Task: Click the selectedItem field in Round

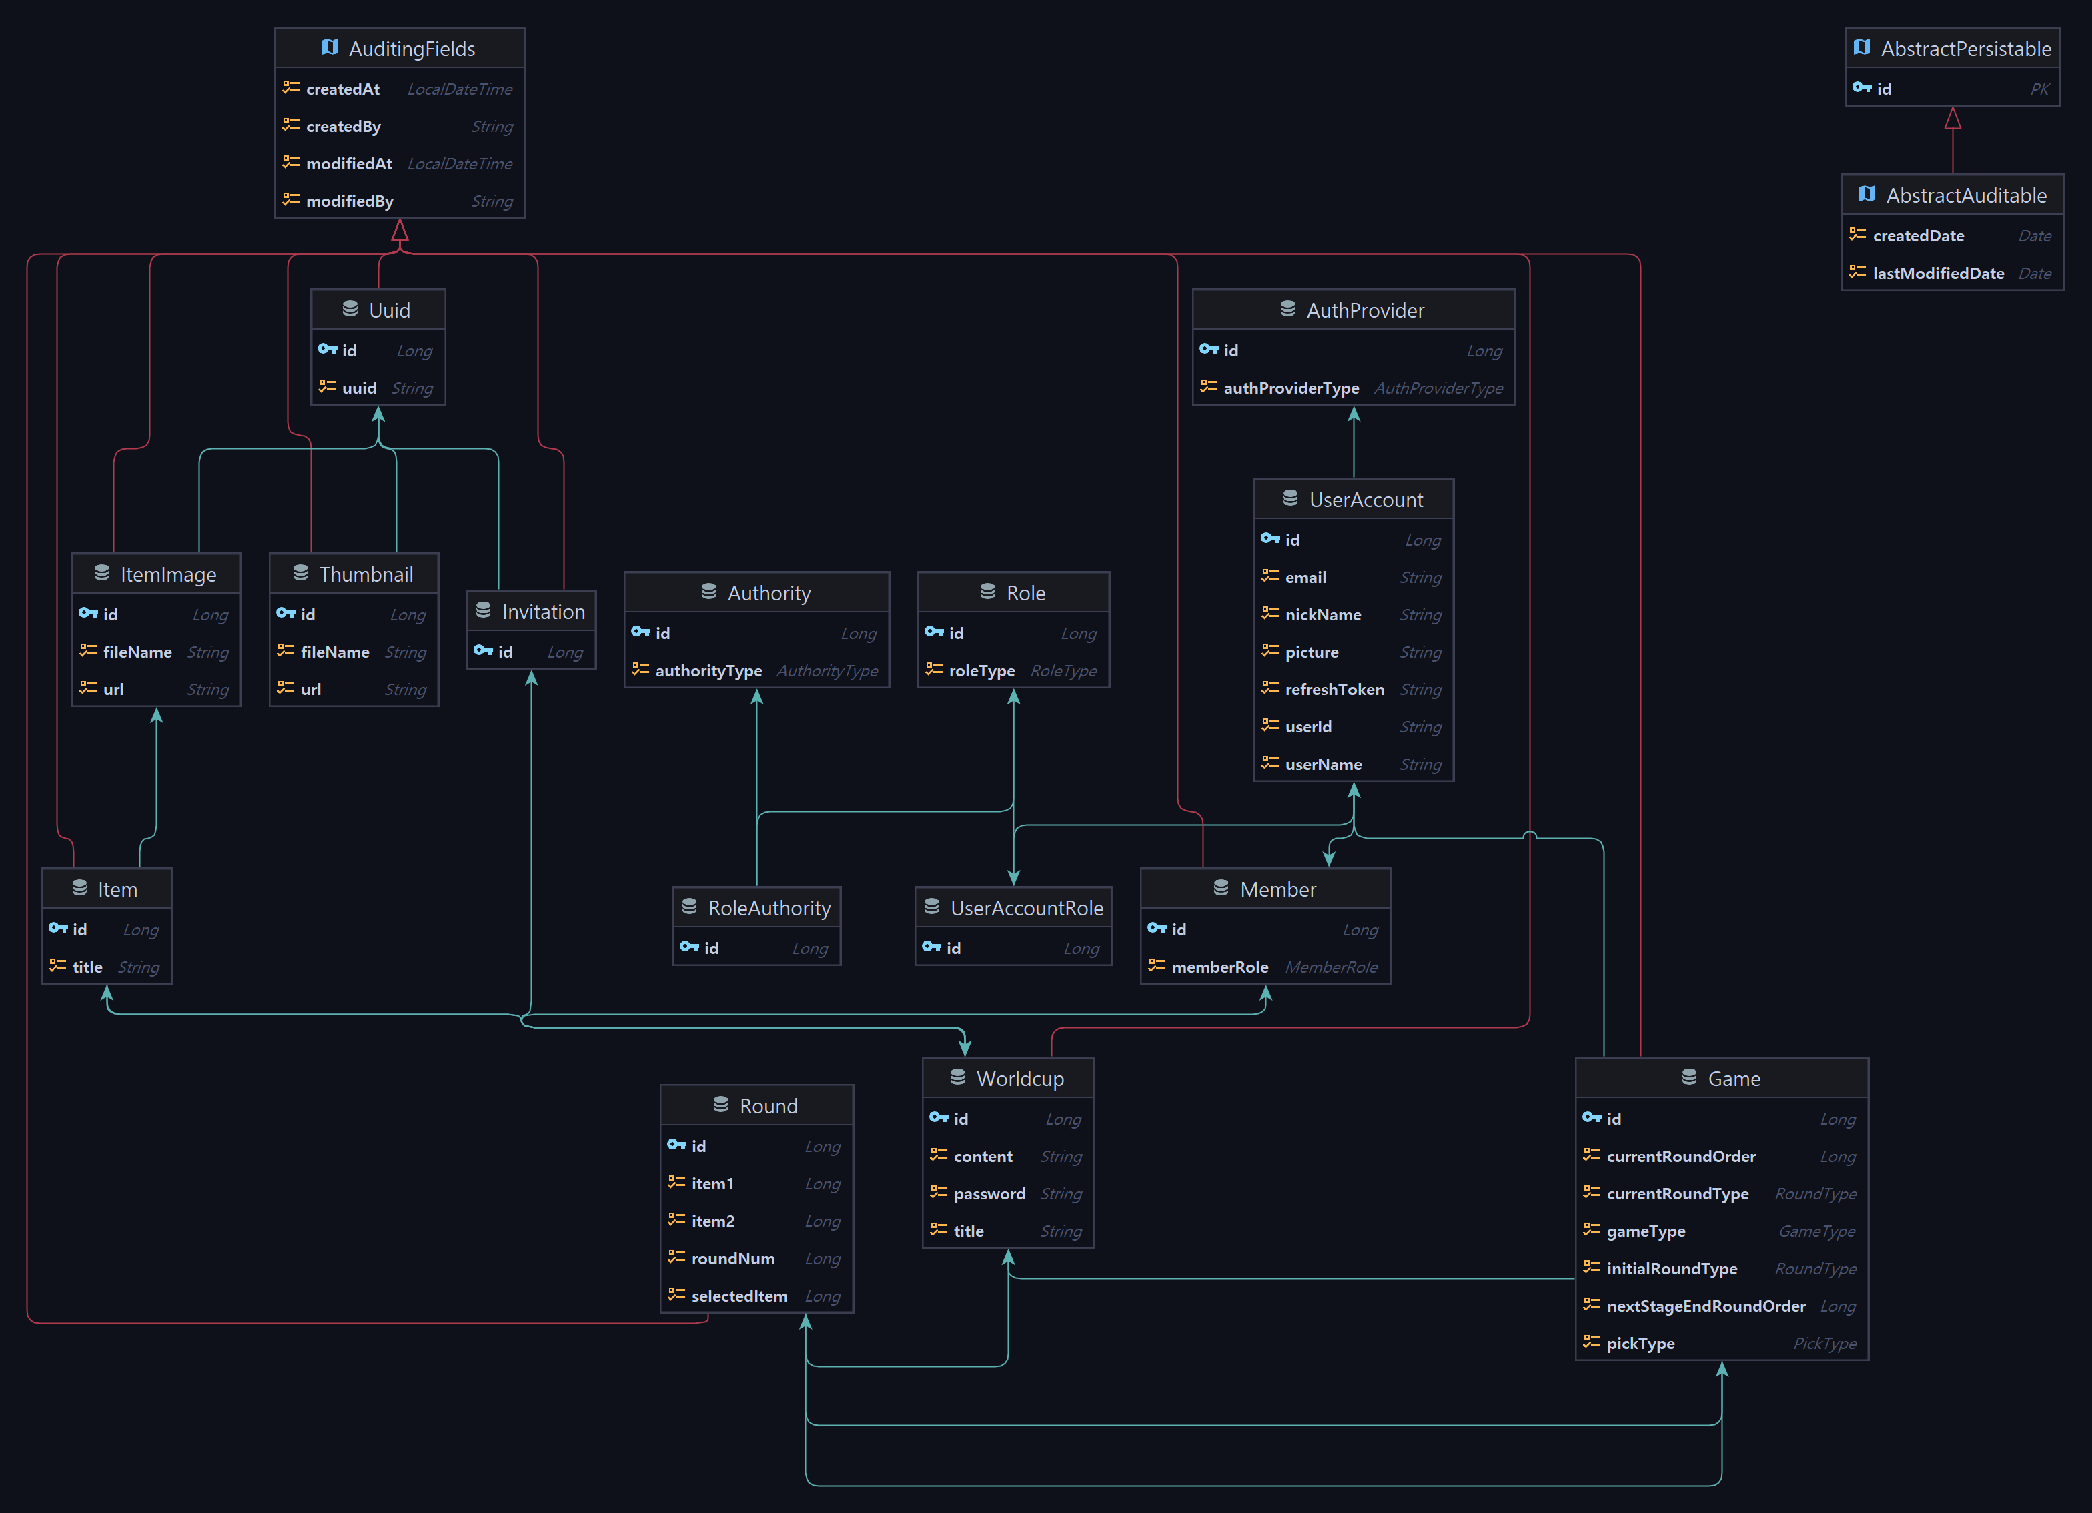Action: (x=739, y=1296)
